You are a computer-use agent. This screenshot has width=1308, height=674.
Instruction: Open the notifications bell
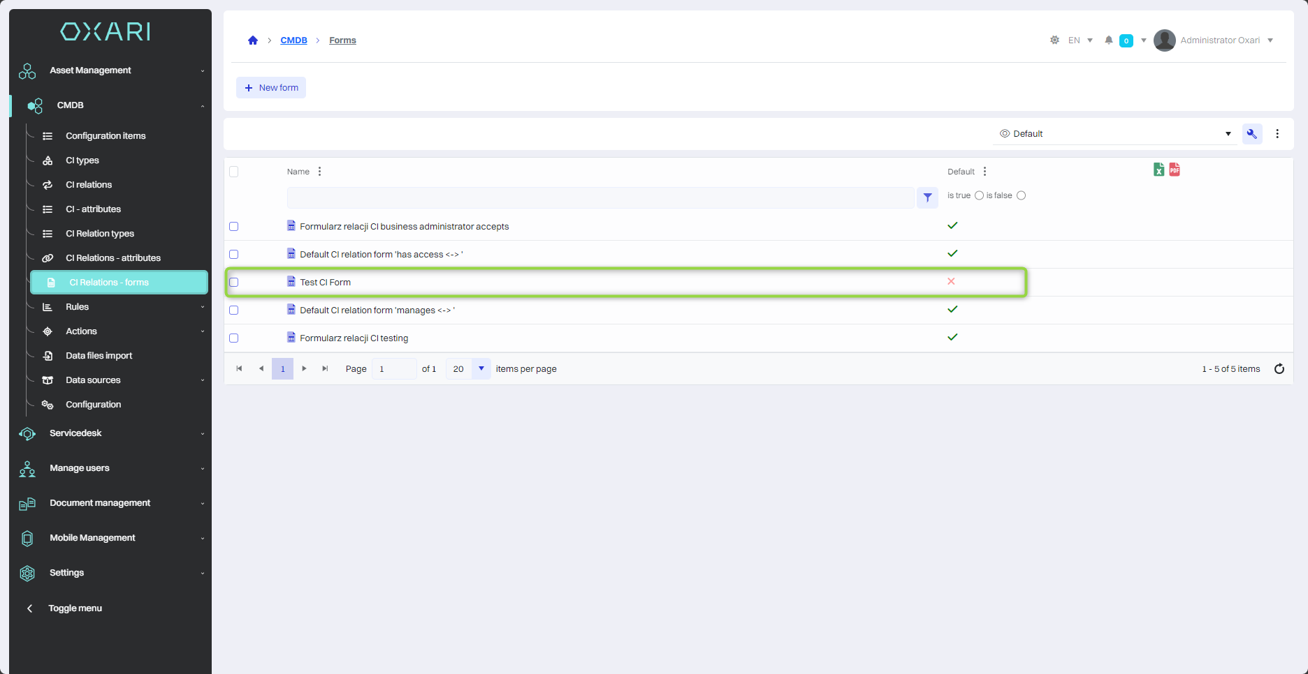pyautogui.click(x=1108, y=40)
